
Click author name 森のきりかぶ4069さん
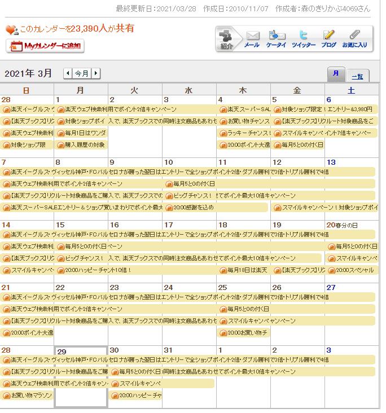point(336,8)
